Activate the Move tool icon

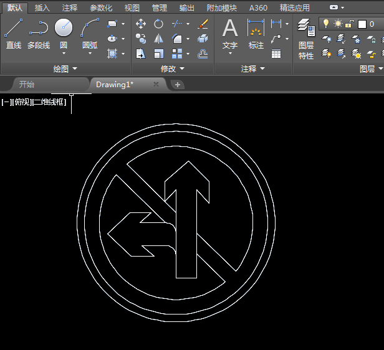(x=141, y=24)
